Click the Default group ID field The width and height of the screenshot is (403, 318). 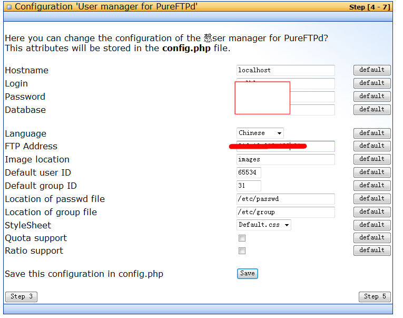tap(249, 186)
